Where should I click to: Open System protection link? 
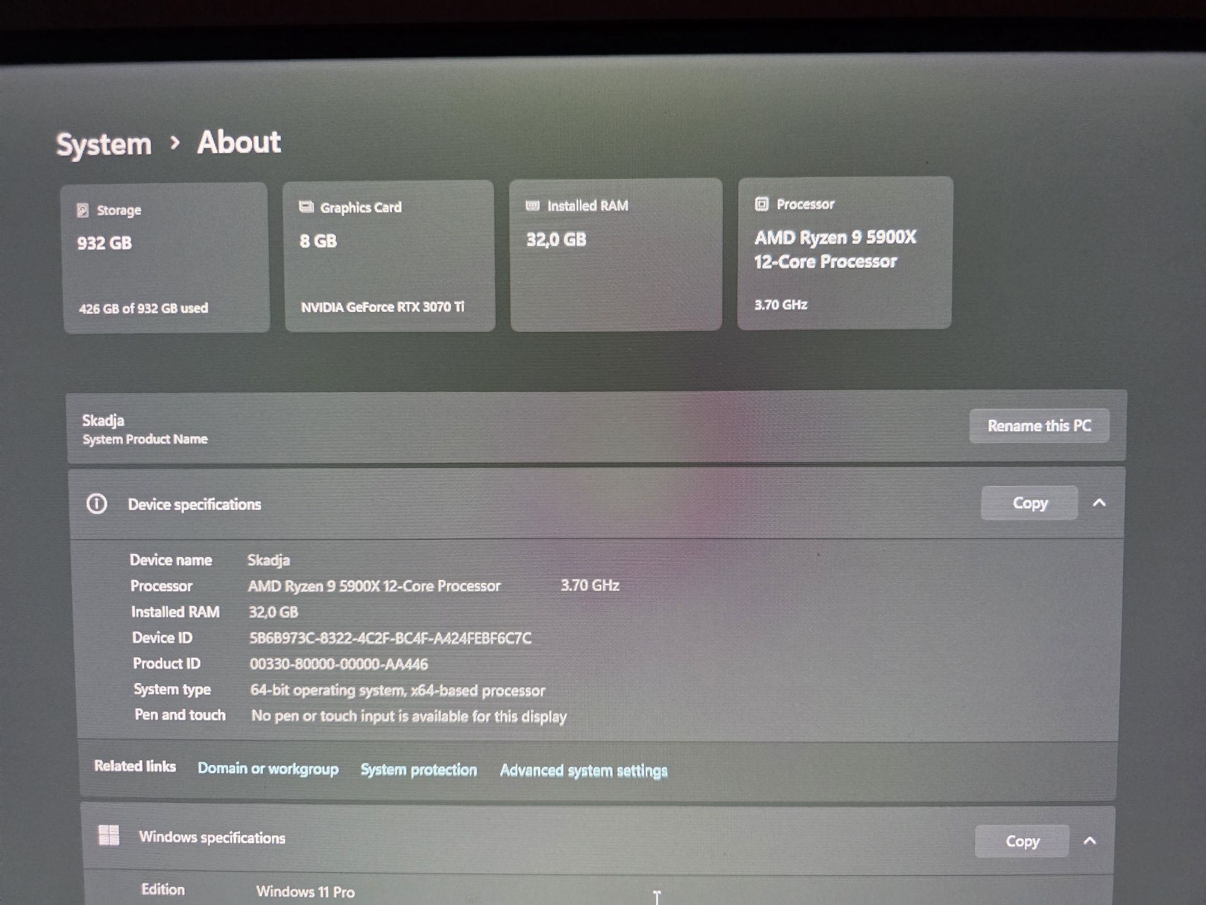[418, 770]
